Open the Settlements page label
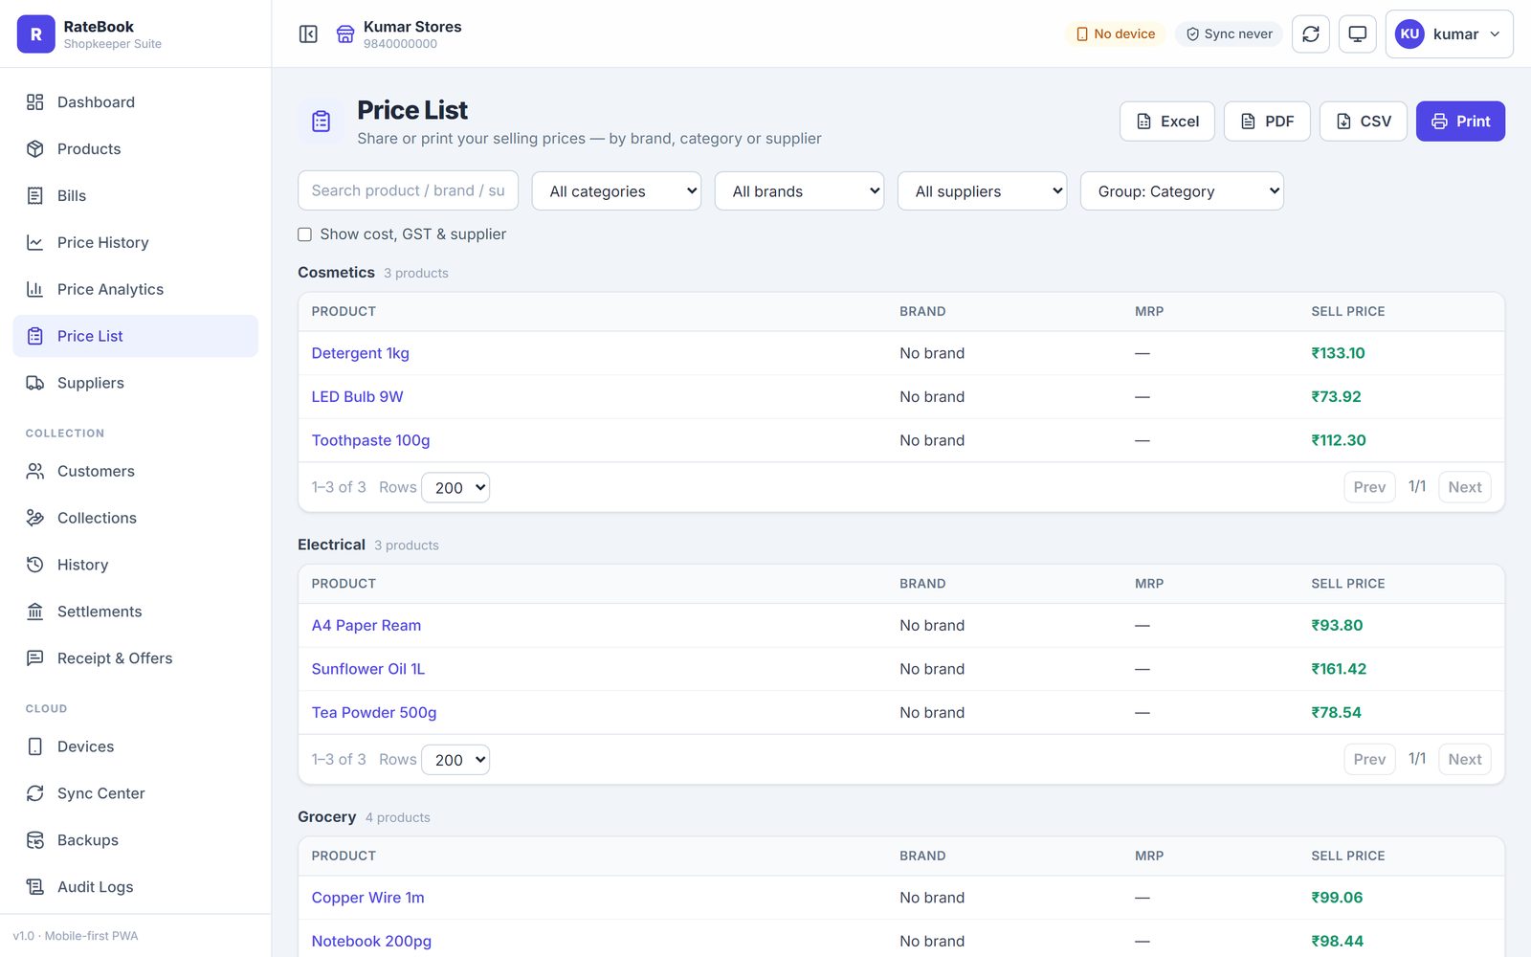This screenshot has height=957, width=1531. click(x=100, y=612)
